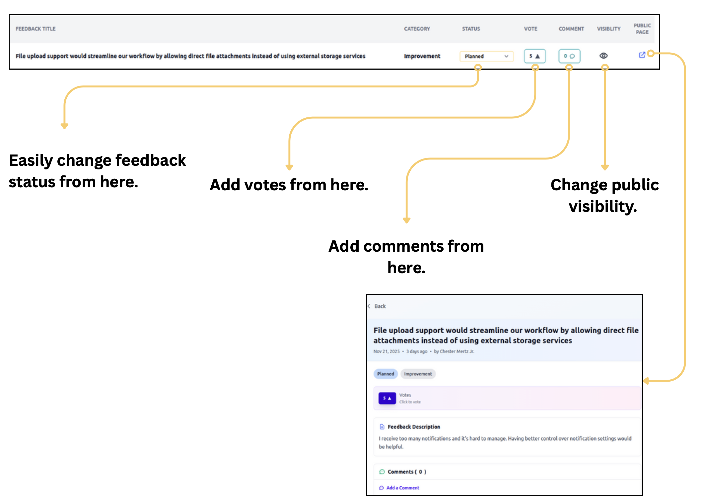Open the File upload support feedback row title
Image resolution: width=706 pixels, height=502 pixels.
190,56
